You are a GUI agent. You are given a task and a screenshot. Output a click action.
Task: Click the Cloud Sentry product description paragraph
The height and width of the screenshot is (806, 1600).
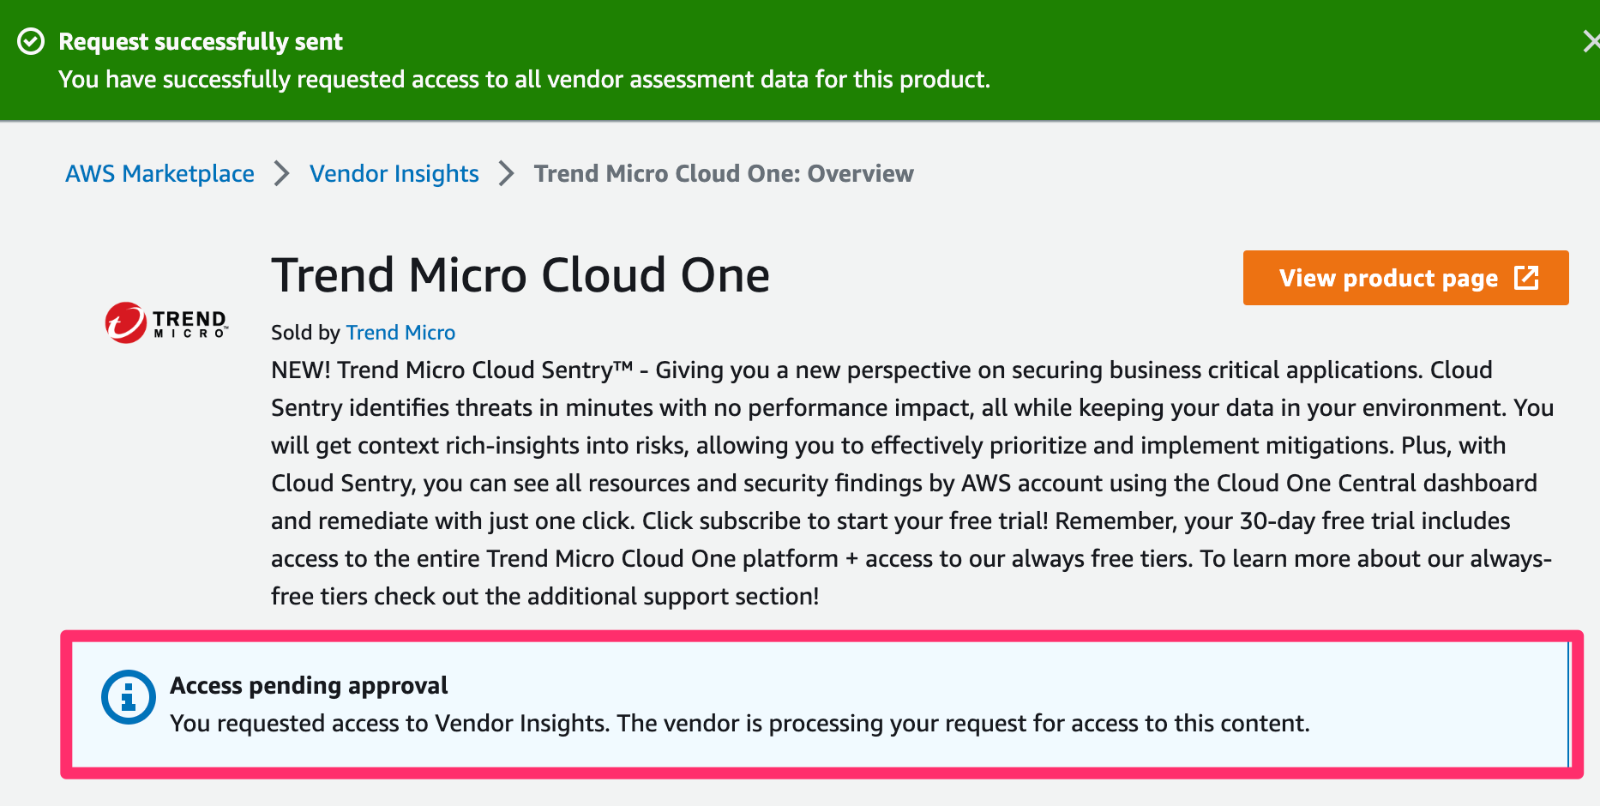pos(857,483)
